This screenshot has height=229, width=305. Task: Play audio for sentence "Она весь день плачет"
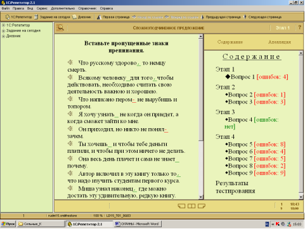pyautogui.click(x=70, y=159)
